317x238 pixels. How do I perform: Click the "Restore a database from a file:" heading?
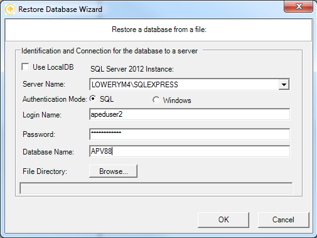pos(159,30)
